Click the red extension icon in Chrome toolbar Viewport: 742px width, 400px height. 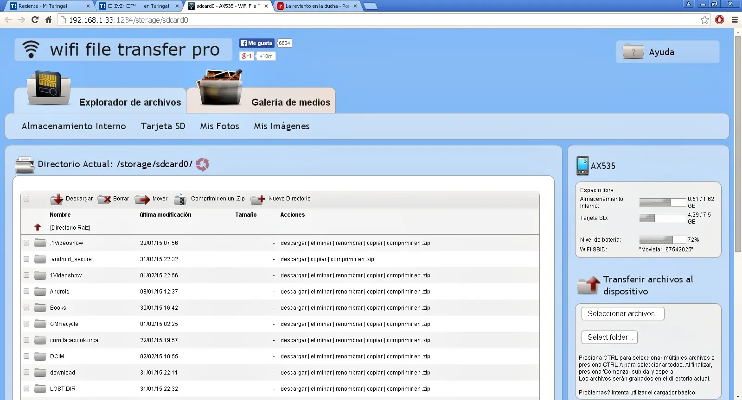click(x=720, y=19)
